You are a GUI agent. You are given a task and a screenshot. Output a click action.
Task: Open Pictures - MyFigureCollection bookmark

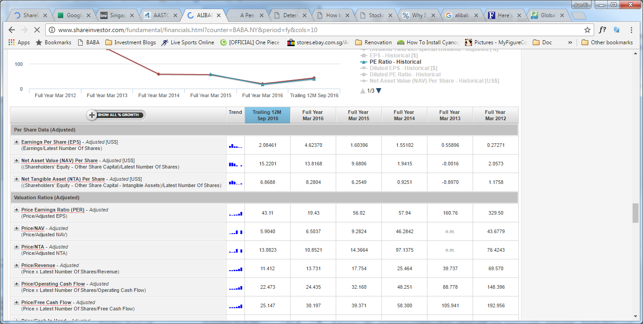pos(496,42)
